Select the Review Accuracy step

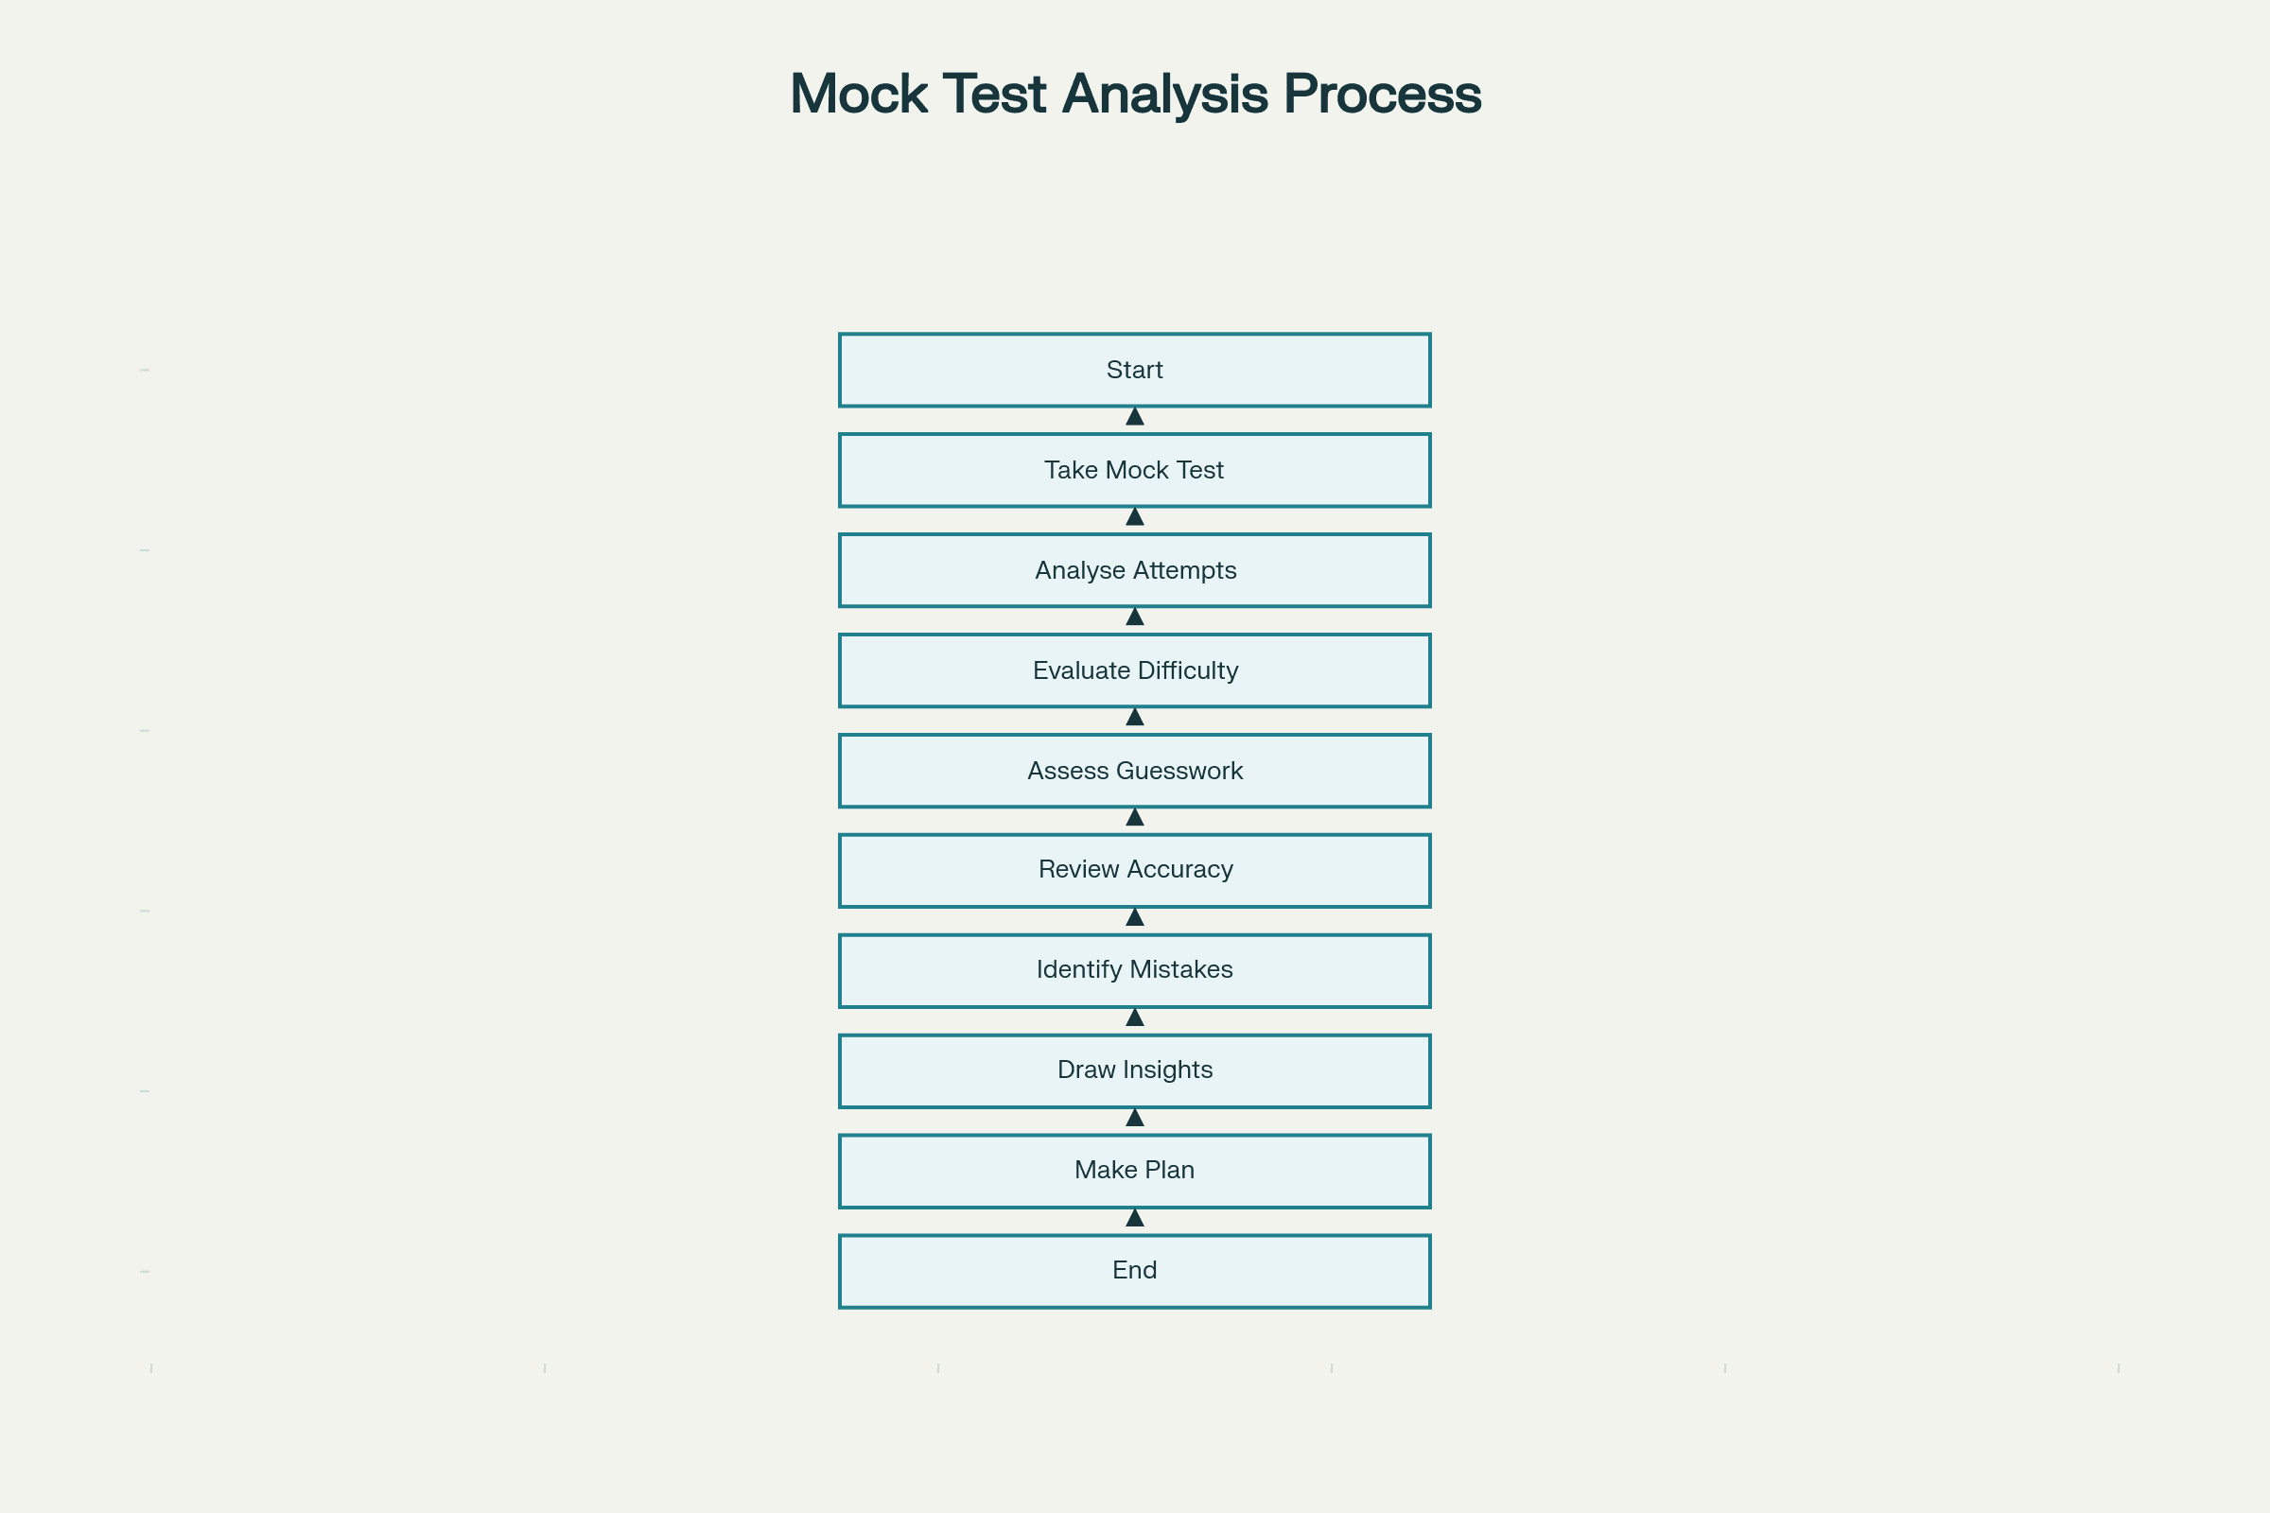pos(1134,870)
